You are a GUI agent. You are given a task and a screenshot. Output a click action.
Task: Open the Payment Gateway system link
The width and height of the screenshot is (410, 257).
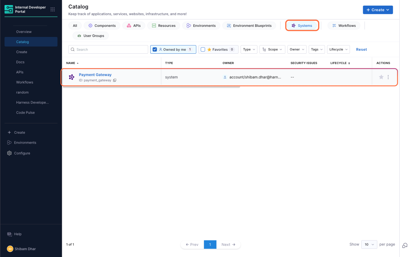pyautogui.click(x=95, y=75)
